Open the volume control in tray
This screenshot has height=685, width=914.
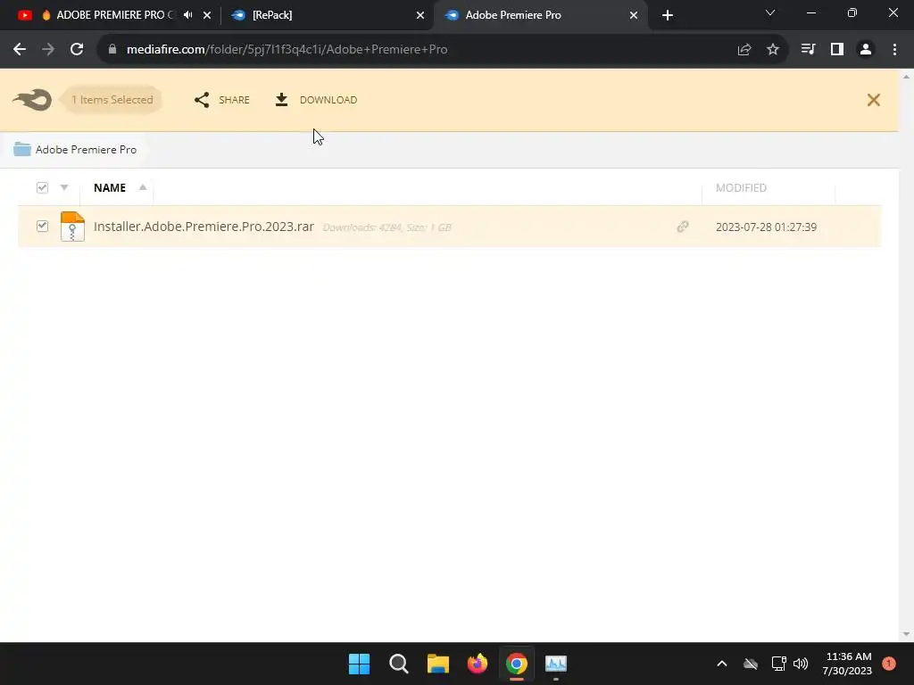tap(801, 664)
